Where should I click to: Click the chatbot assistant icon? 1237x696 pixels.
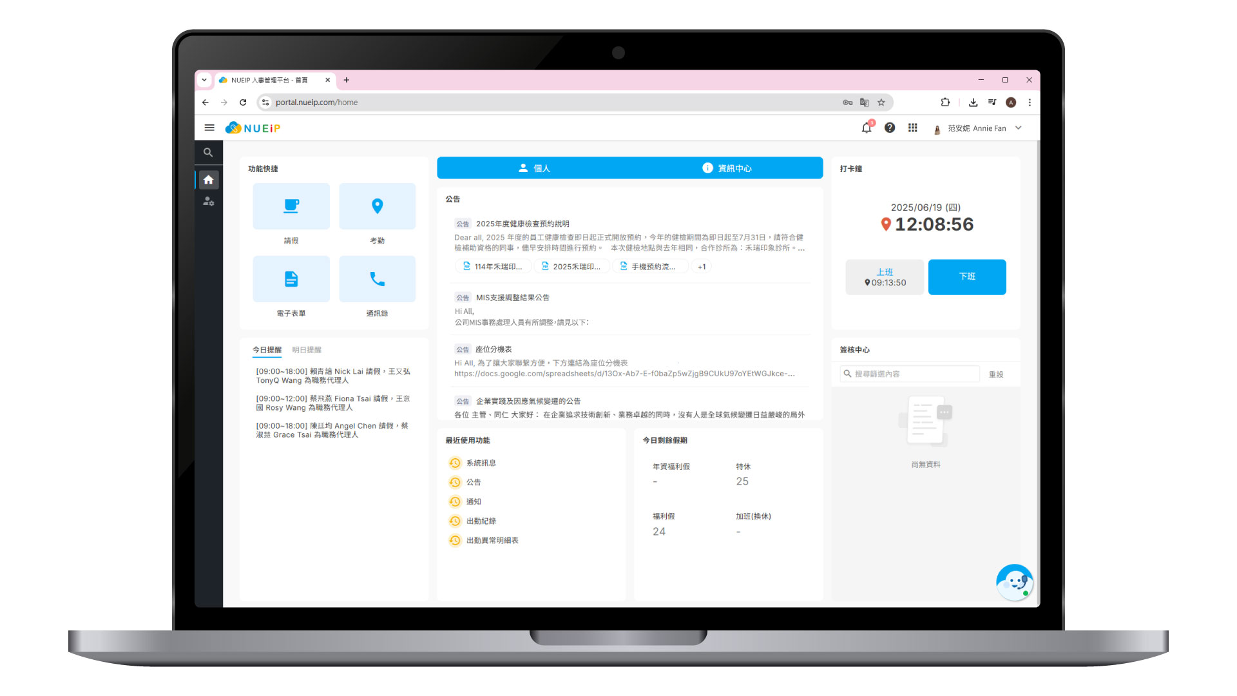pos(1015,582)
